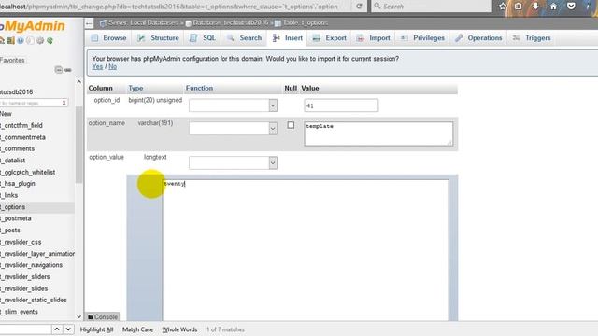Image resolution: width=598 pixels, height=336 pixels.
Task: Click the browser reload button
Action: click(359, 7)
